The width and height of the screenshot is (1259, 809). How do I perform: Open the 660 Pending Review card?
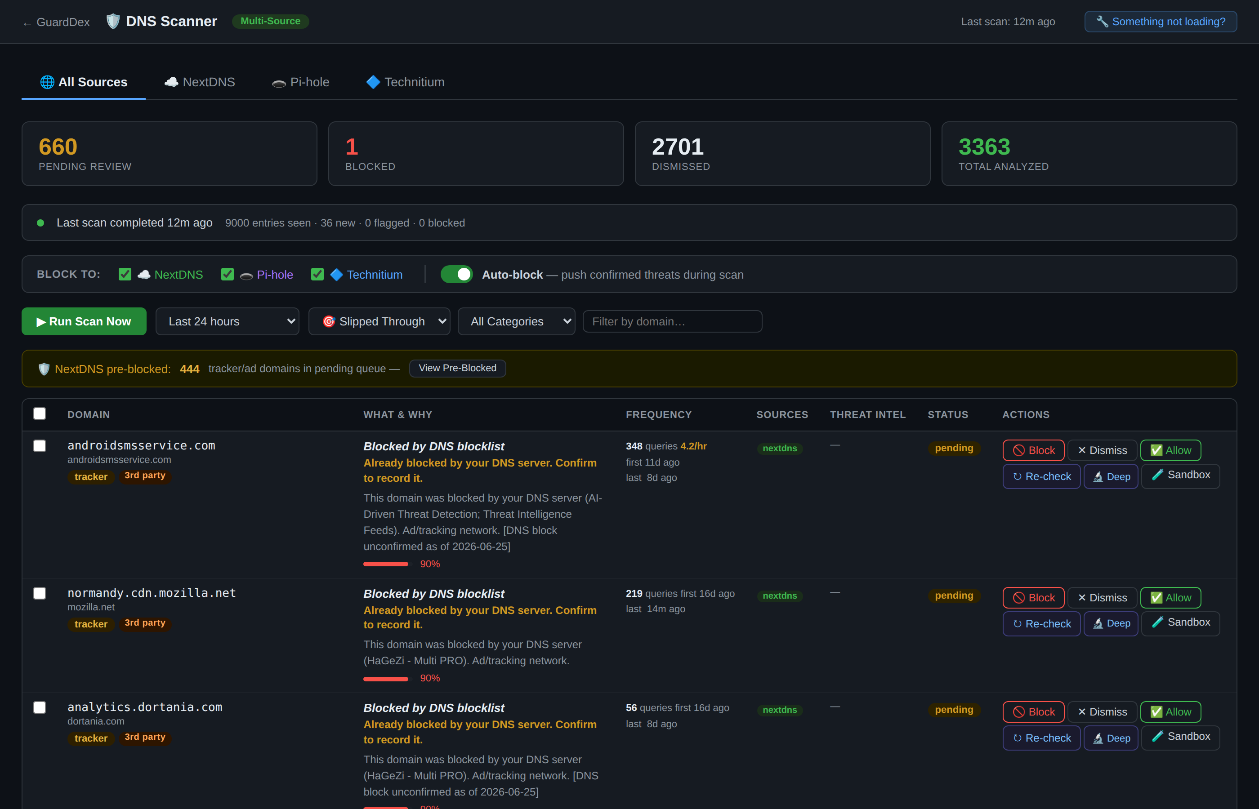tap(169, 153)
